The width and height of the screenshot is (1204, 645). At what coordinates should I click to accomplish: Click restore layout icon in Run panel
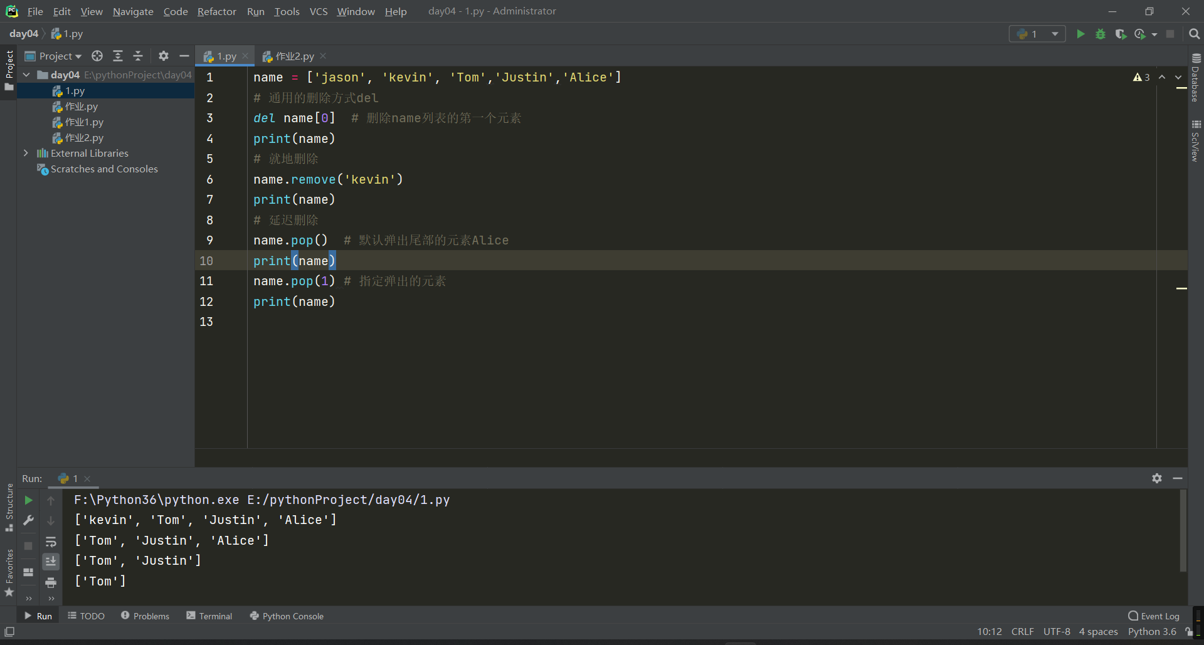point(28,572)
